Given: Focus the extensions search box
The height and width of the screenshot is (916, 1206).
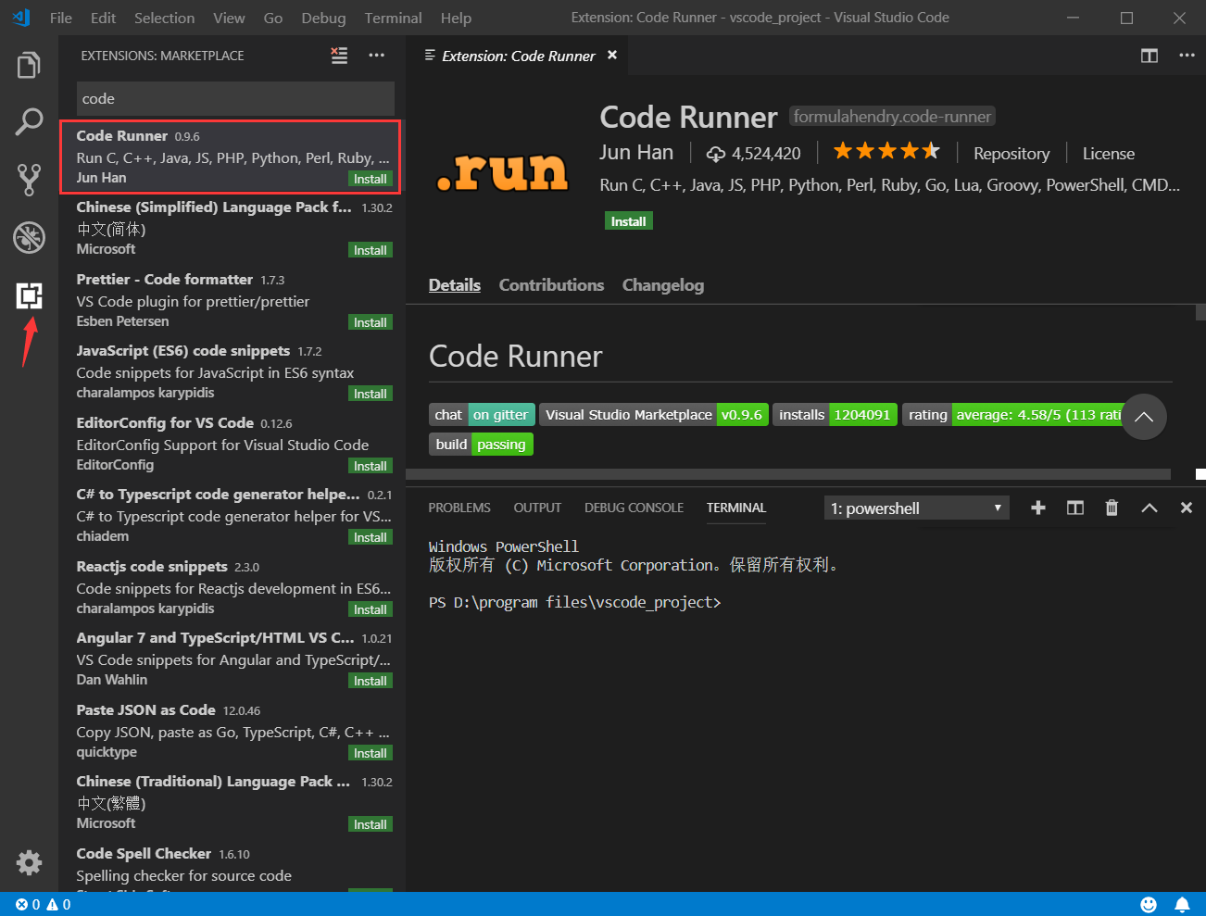Looking at the screenshot, I should click(x=235, y=98).
